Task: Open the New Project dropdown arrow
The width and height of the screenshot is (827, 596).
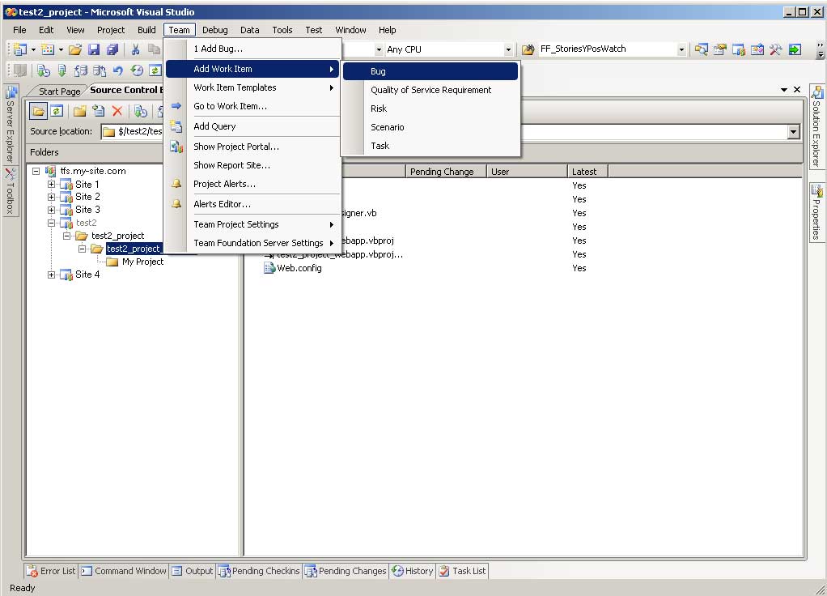Action: pos(32,49)
